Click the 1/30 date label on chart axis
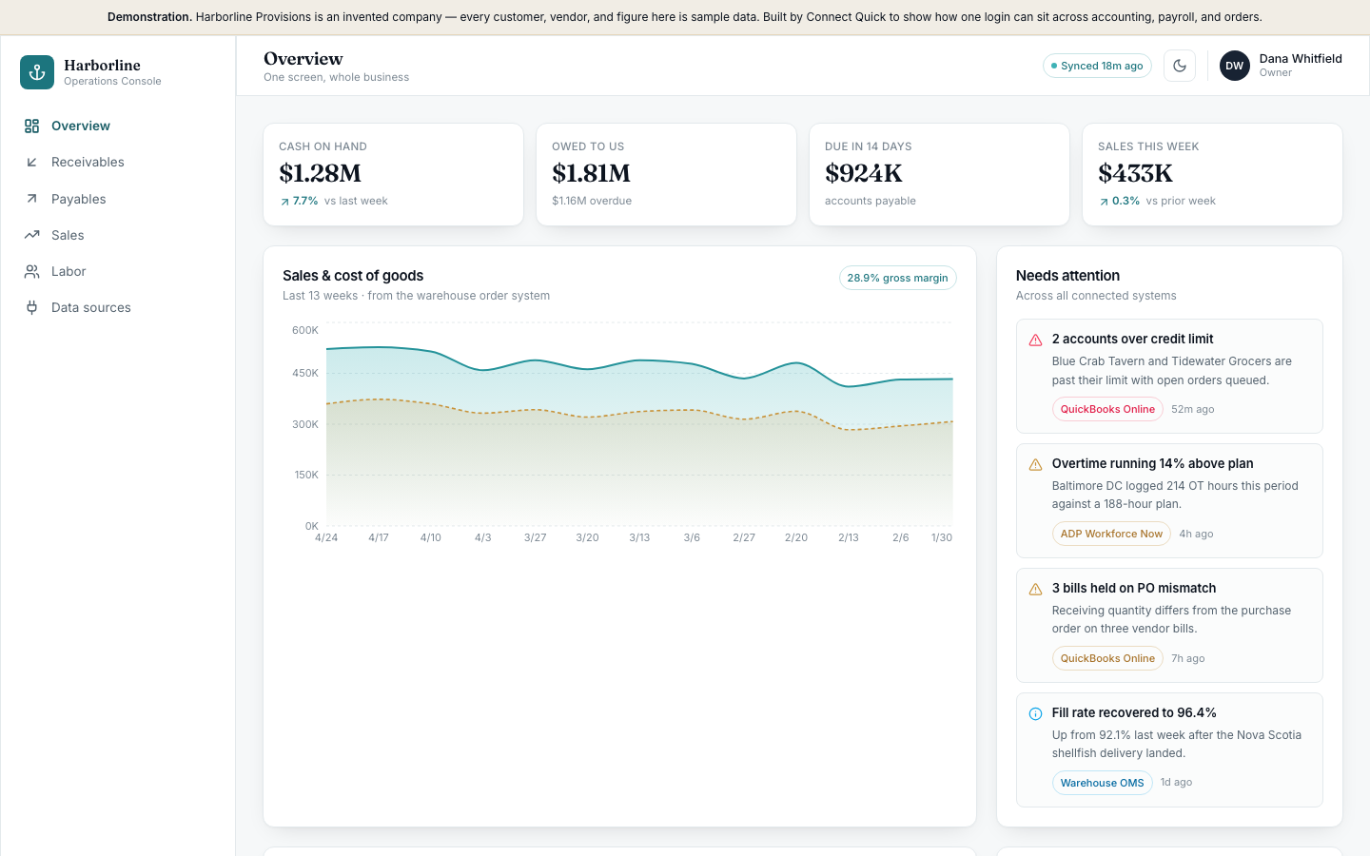 click(x=942, y=538)
